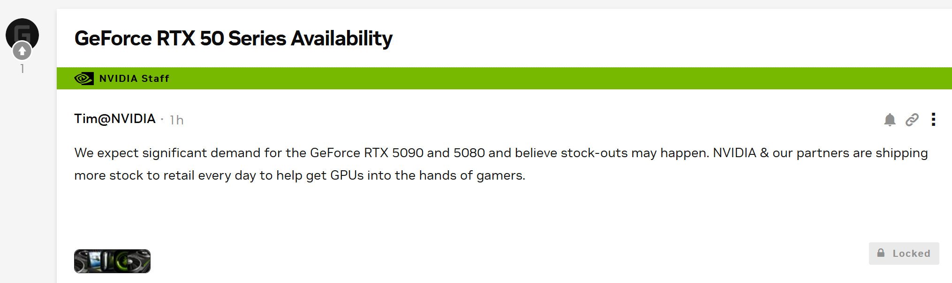Select the NVIDIA Staff banner label
This screenshot has width=952, height=283.
point(134,78)
